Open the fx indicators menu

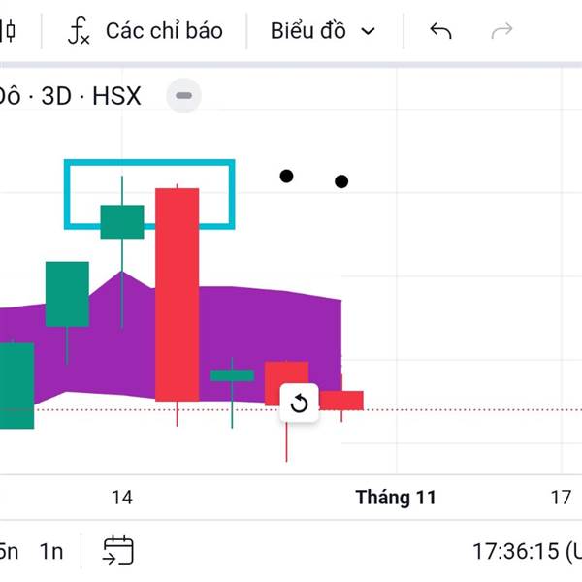(x=145, y=31)
